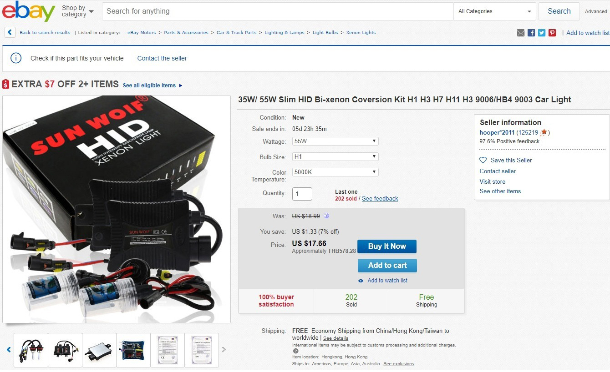Open the Bulb Size dropdown
This screenshot has width=610, height=372.
[x=335, y=157]
